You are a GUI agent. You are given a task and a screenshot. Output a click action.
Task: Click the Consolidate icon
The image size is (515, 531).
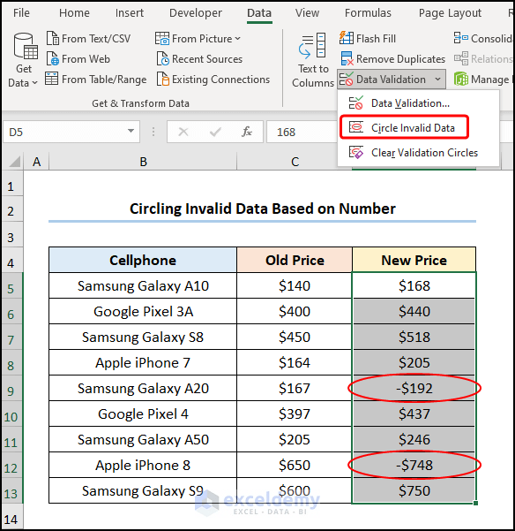[x=461, y=38]
